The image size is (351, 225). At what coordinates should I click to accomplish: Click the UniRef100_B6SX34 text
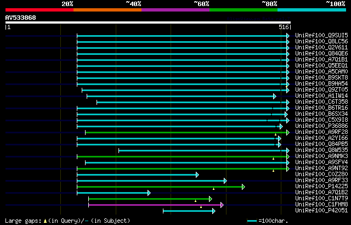coord(321,114)
